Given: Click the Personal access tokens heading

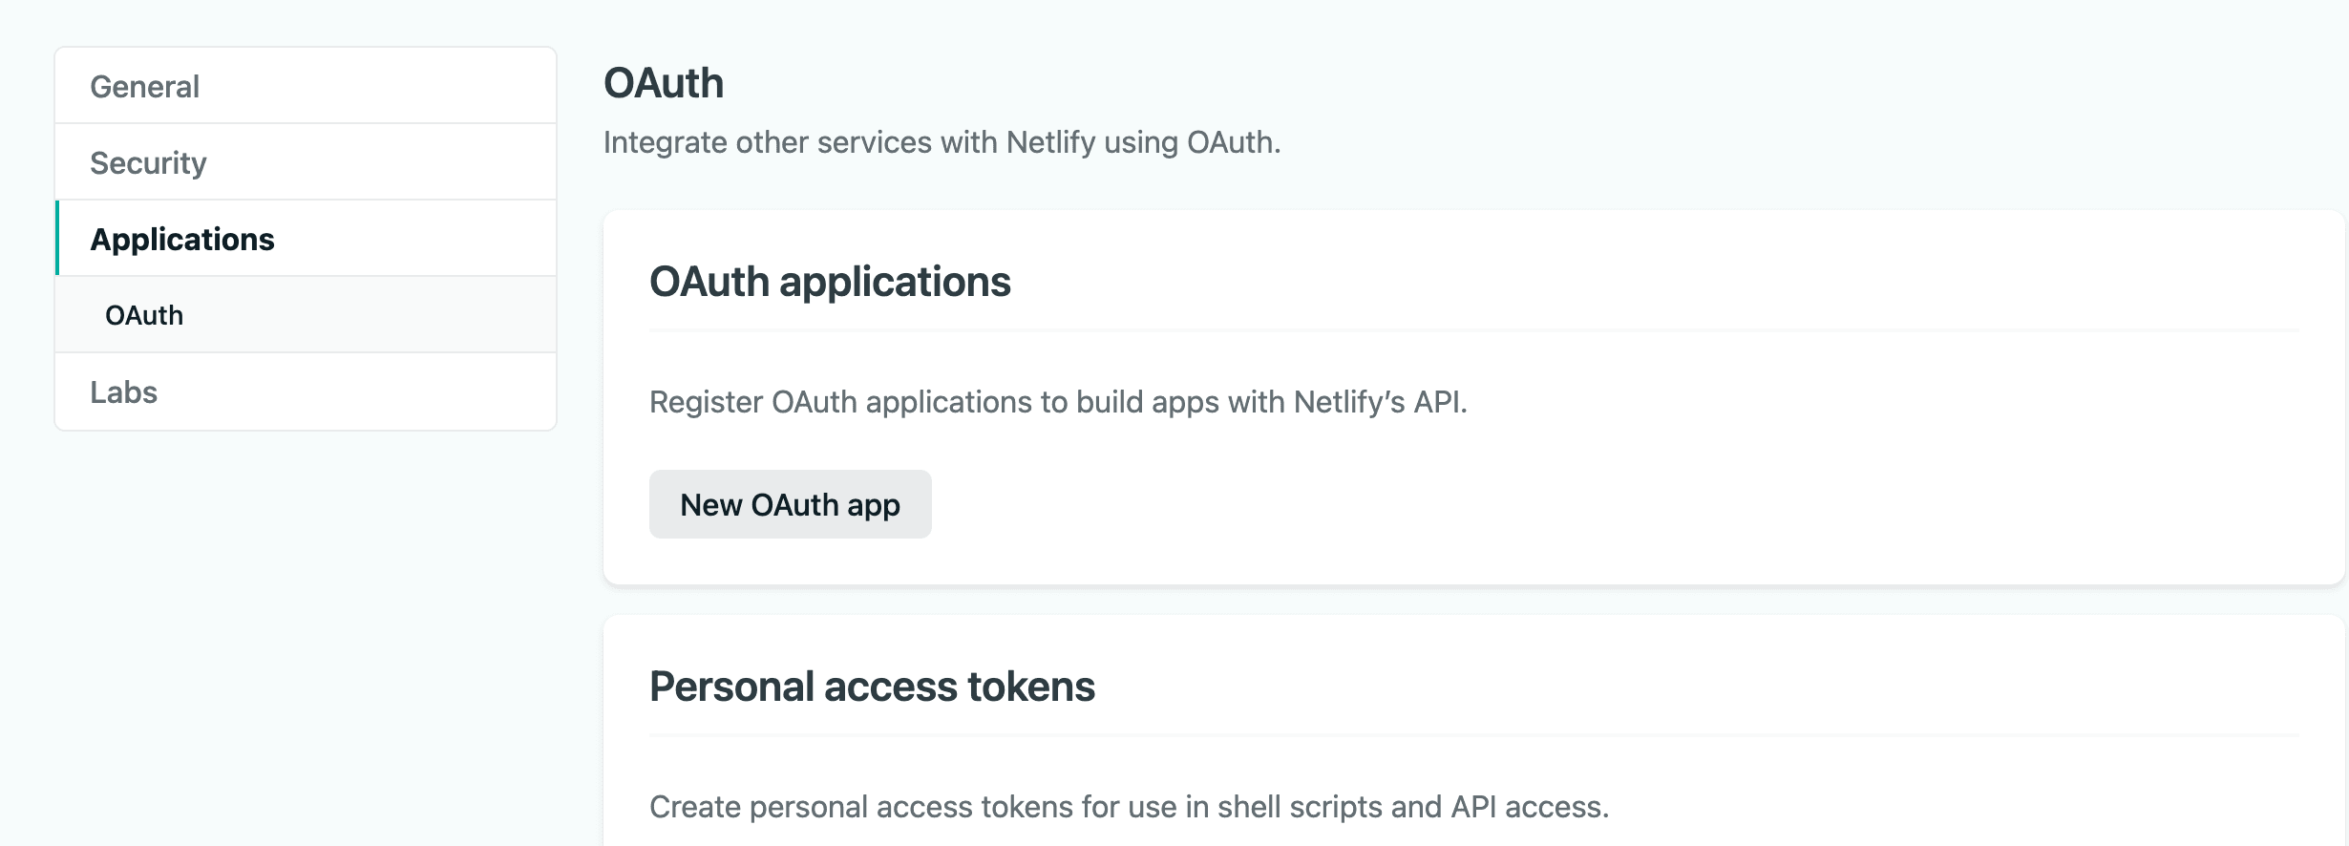Looking at the screenshot, I should 873,686.
